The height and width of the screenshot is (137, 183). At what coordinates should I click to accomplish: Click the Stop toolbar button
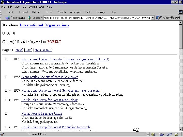click(x=113, y=12)
